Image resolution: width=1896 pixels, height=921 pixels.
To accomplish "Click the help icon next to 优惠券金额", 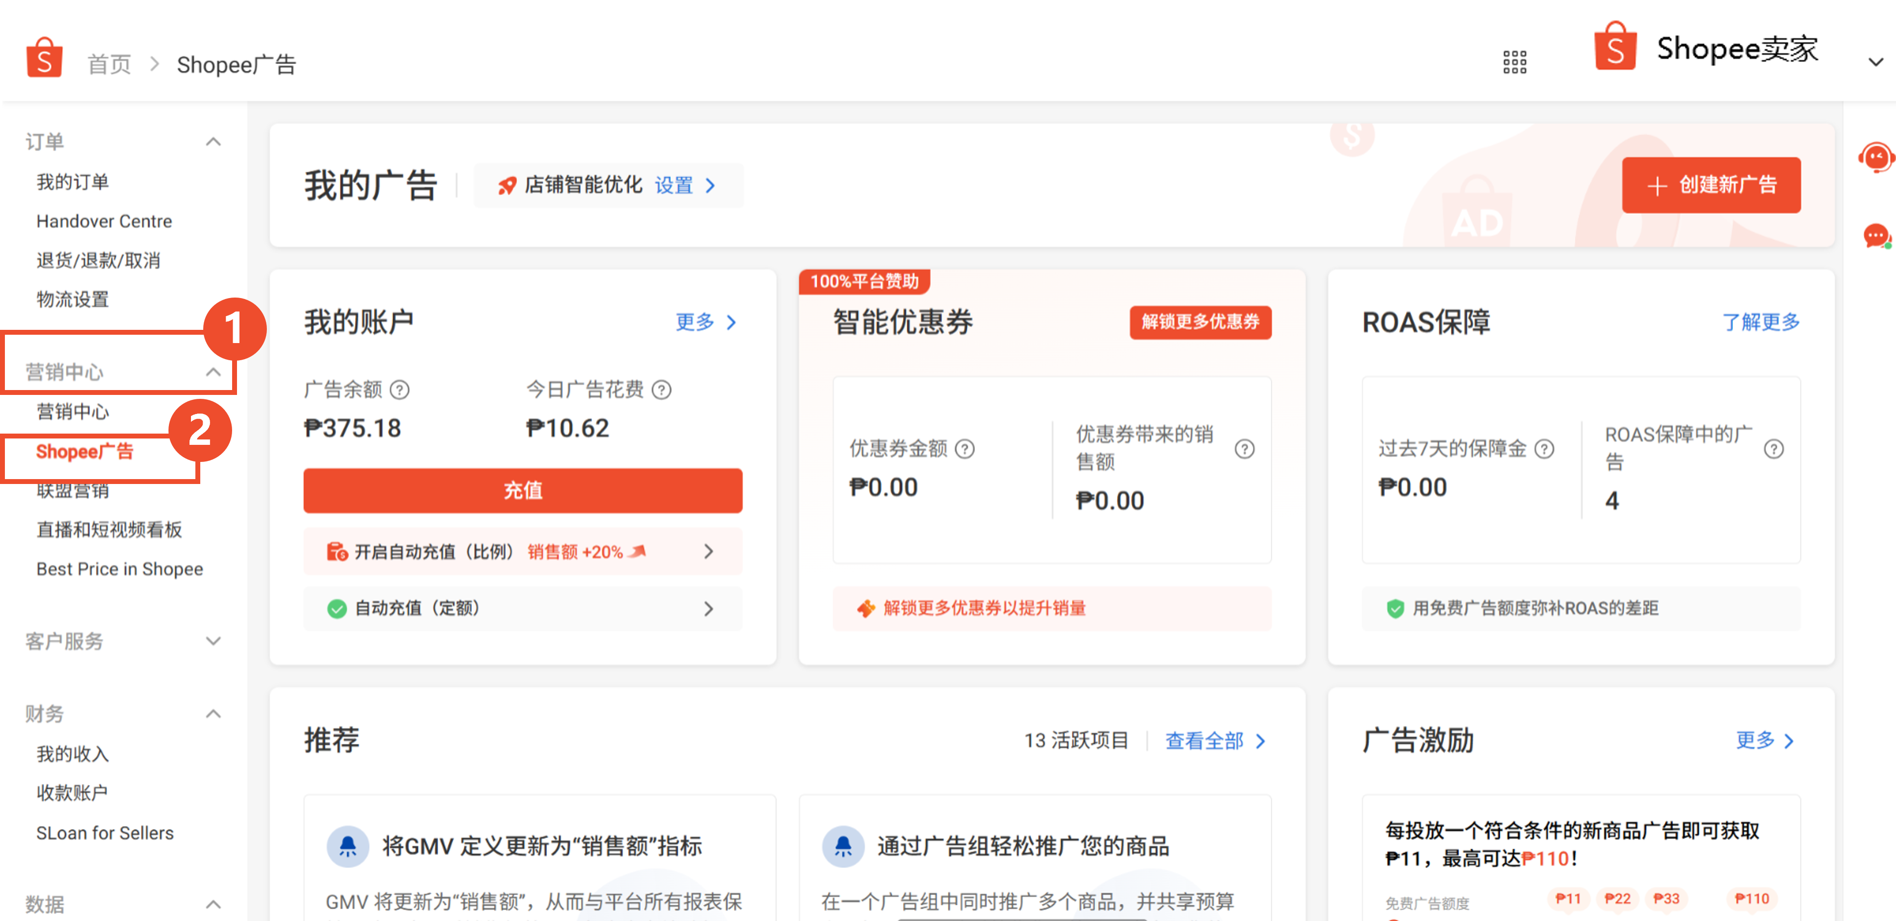I will [x=964, y=448].
